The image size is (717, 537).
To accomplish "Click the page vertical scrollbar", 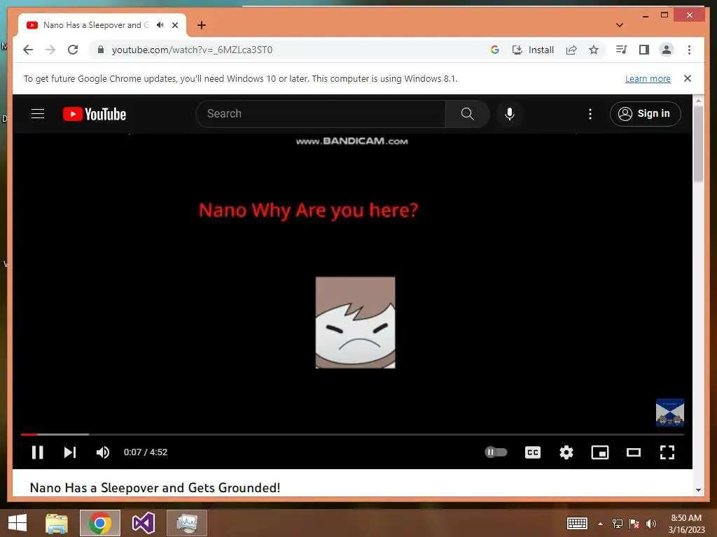I will click(698, 144).
